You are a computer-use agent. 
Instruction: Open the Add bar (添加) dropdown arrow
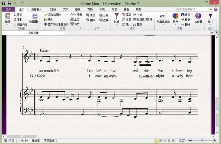[x=97, y=15]
